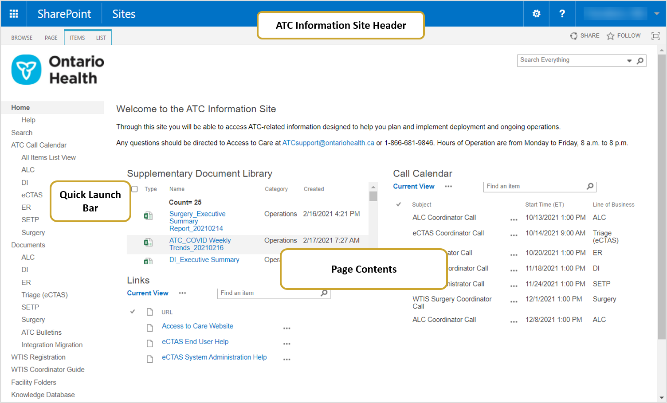Image resolution: width=667 pixels, height=403 pixels.
Task: Switch to the LIST ribbon tab
Action: [101, 38]
